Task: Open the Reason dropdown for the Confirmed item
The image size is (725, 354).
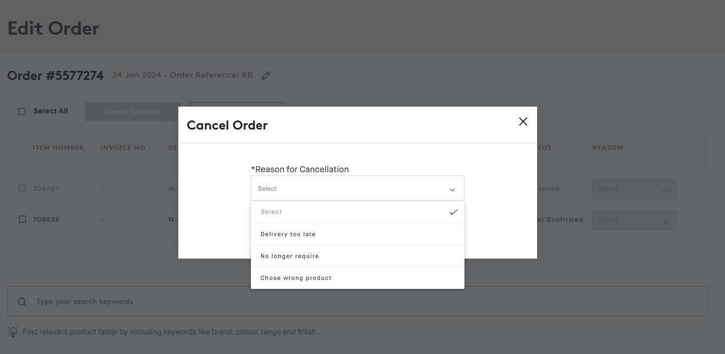Action: click(x=634, y=220)
